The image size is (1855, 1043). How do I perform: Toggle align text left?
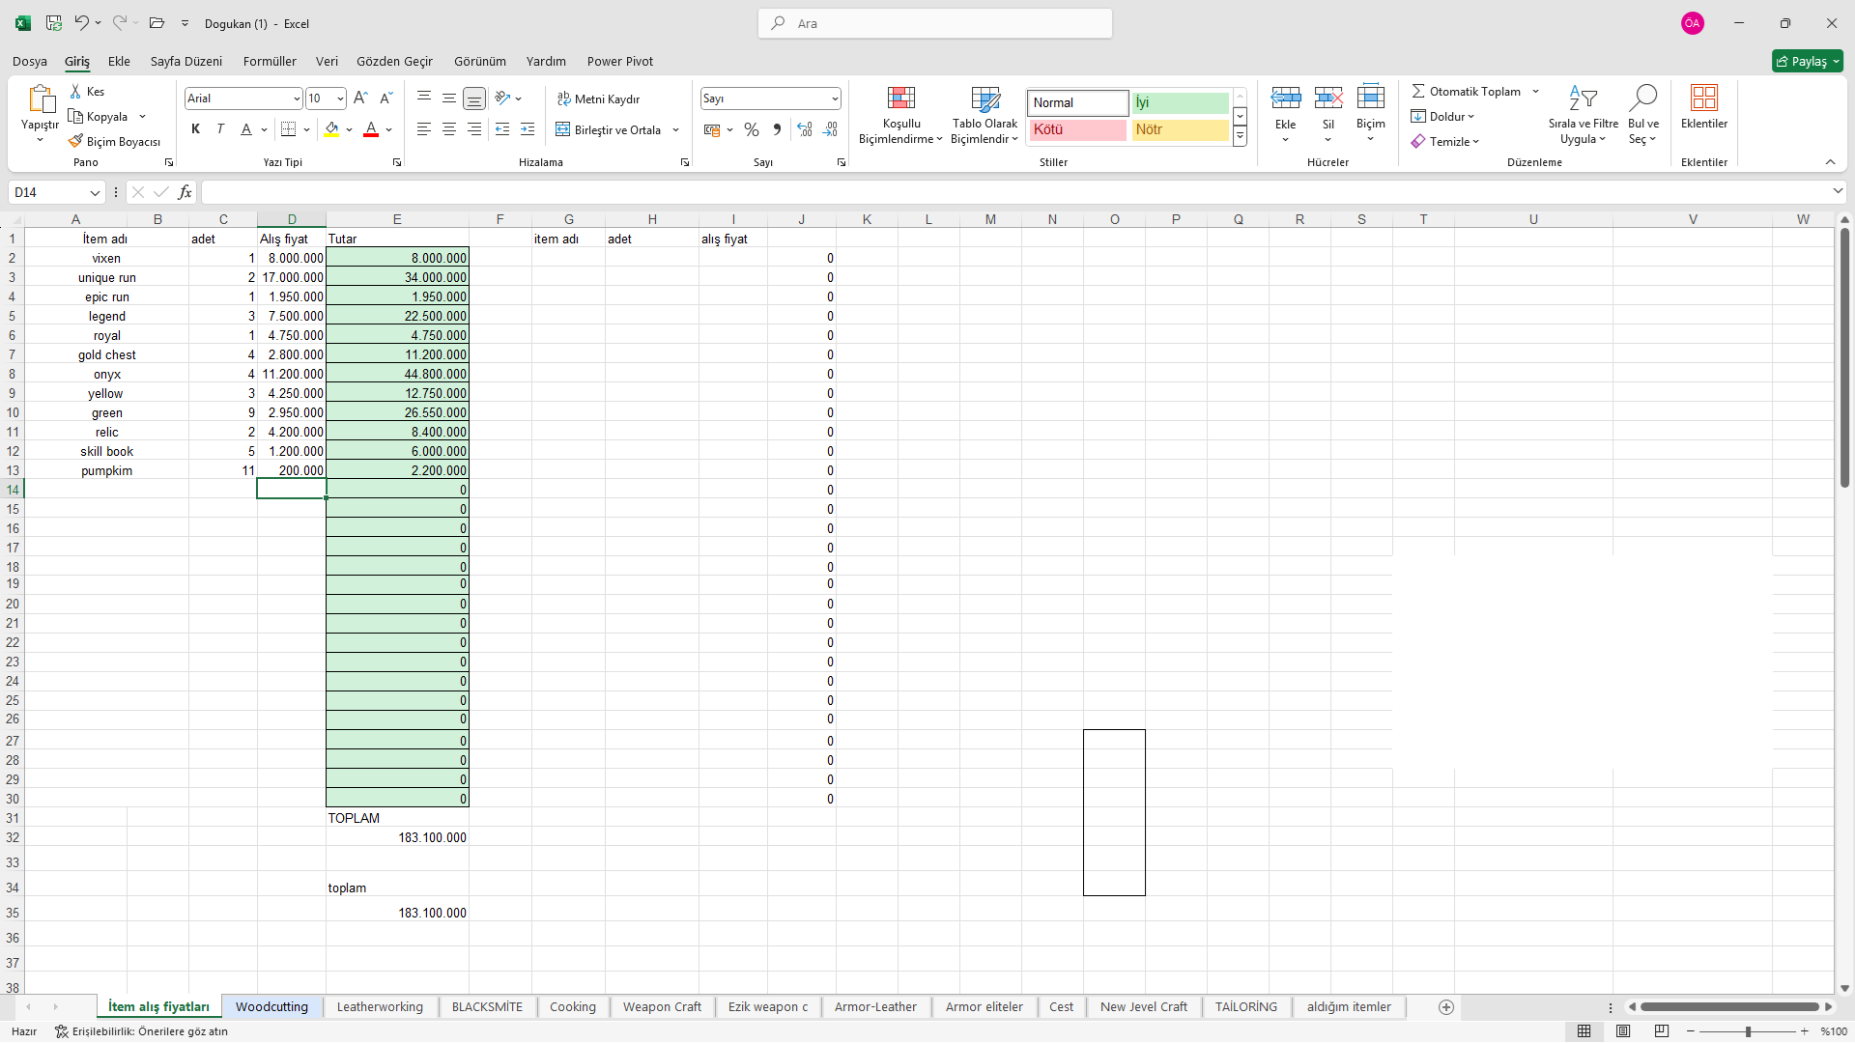click(x=424, y=129)
